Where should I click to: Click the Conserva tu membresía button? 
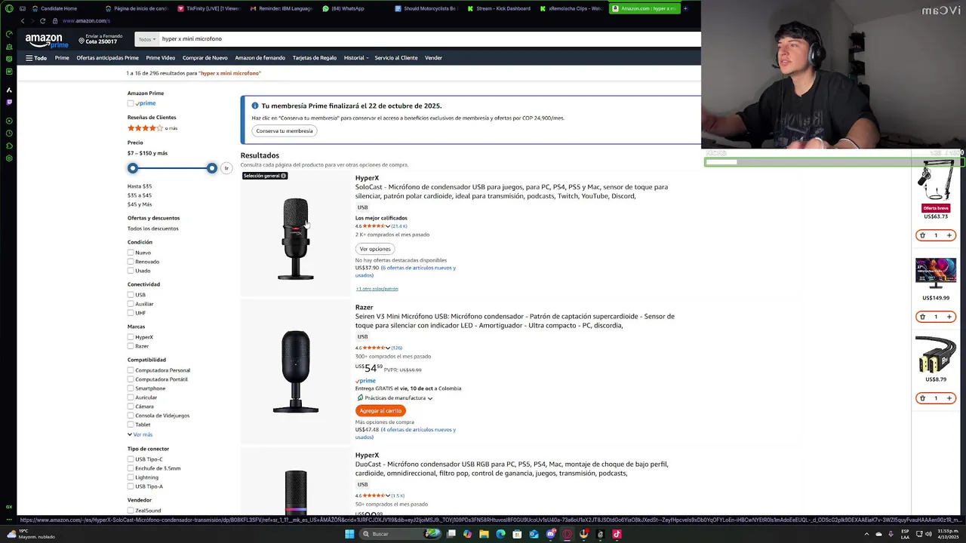click(285, 131)
